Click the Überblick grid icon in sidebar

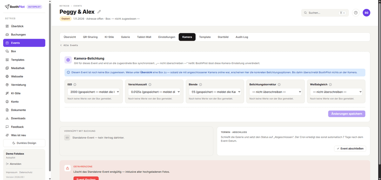(7, 26)
